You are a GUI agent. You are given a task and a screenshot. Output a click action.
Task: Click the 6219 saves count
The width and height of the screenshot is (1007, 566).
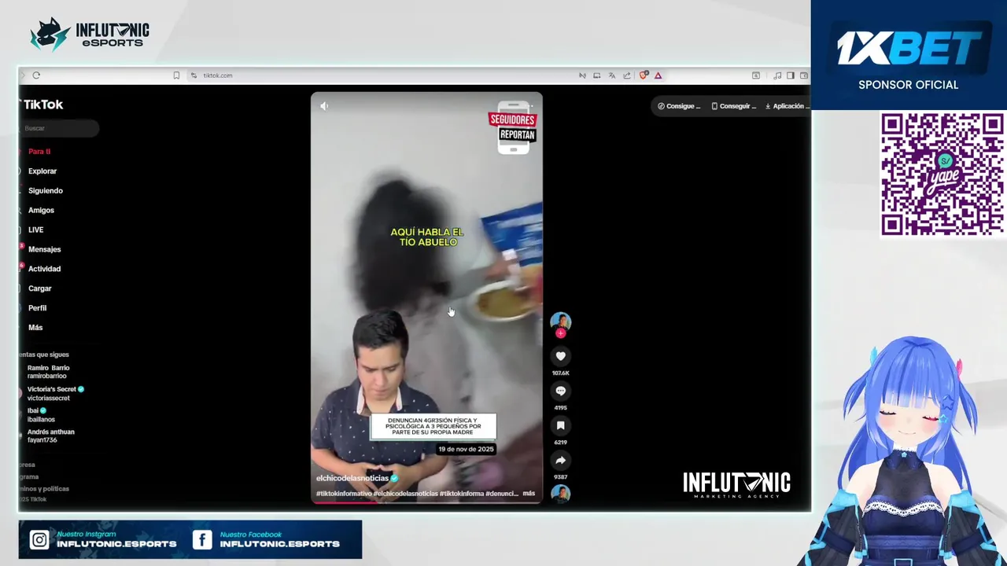coord(560,443)
